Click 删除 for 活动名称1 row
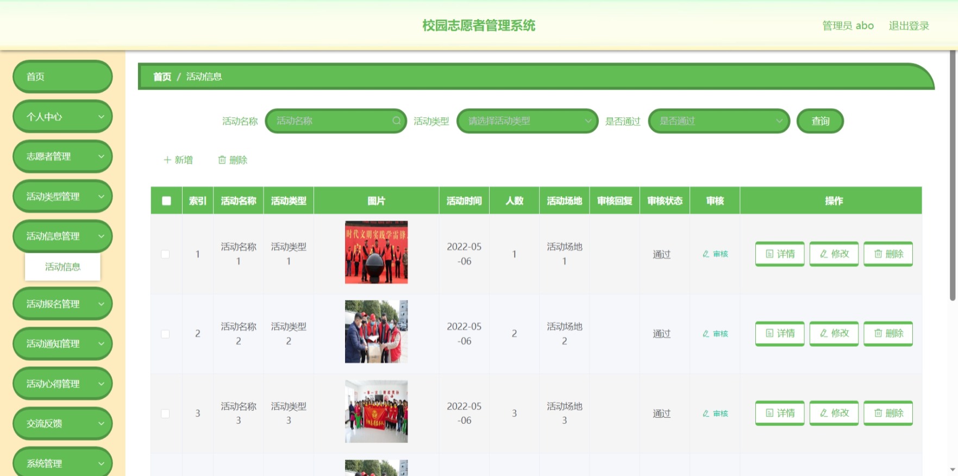This screenshot has width=958, height=476. click(888, 254)
